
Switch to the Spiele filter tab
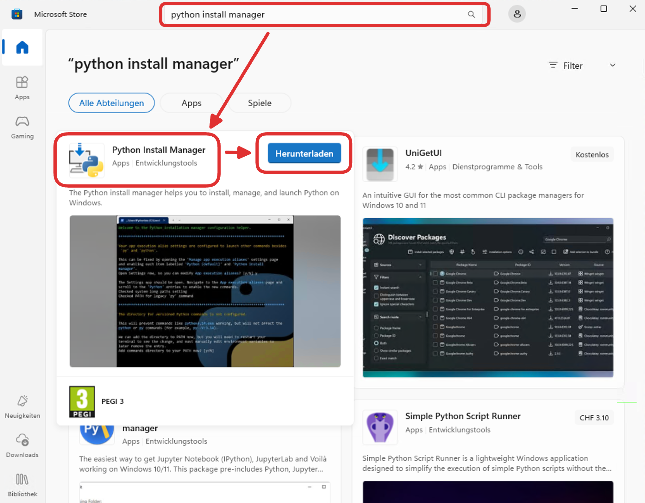260,103
